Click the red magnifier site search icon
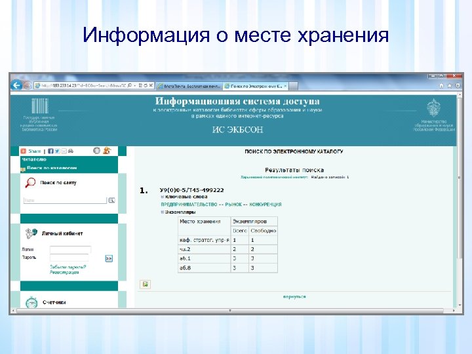This screenshot has width=472, height=354. pyautogui.click(x=30, y=183)
